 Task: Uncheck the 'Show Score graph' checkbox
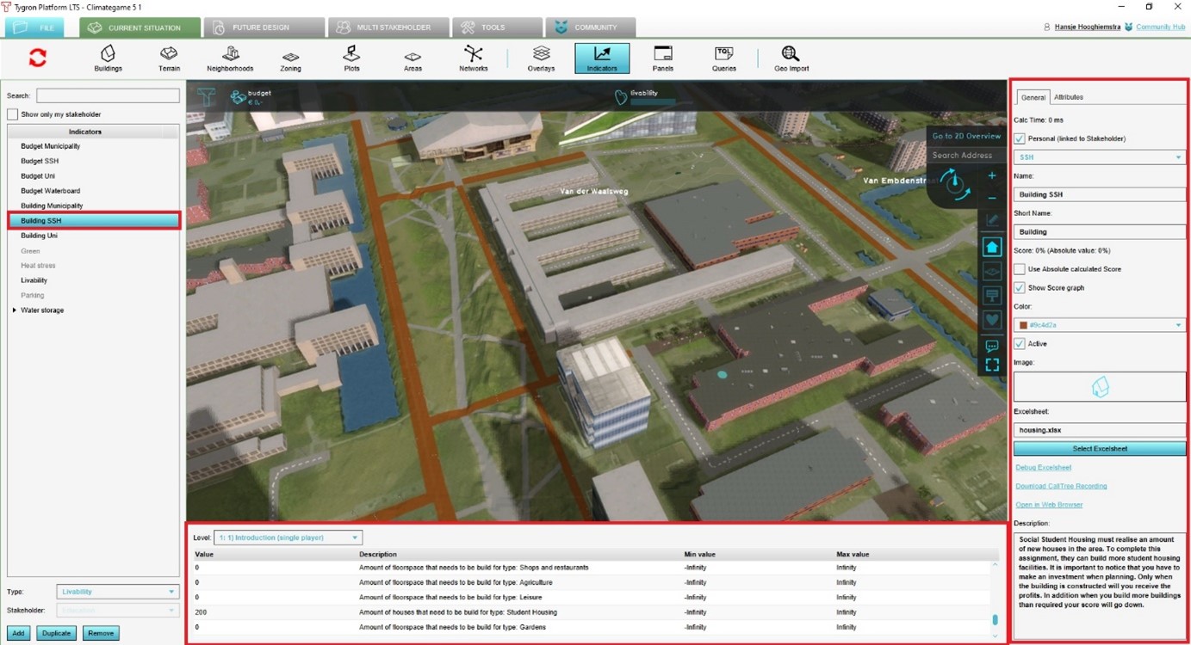coord(1020,288)
